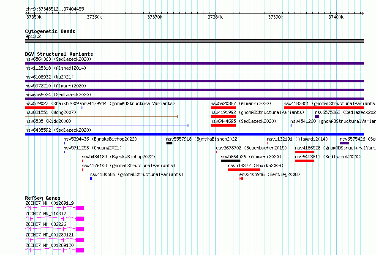Screen dimensions: 376x255
Task: Click magenta exon block of NM_001289119
Action: pyautogui.click(x=80, y=208)
